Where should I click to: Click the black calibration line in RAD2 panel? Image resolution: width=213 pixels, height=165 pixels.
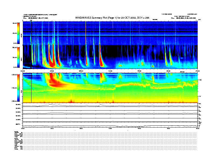coord(31,33)
